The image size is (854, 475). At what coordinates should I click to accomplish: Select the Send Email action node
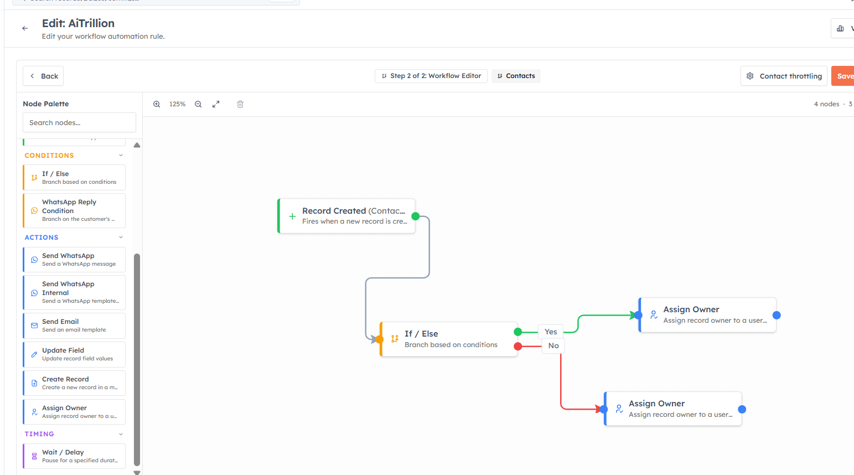(74, 326)
